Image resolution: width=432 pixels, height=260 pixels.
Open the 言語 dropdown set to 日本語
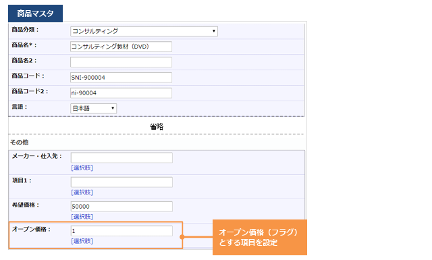(94, 108)
